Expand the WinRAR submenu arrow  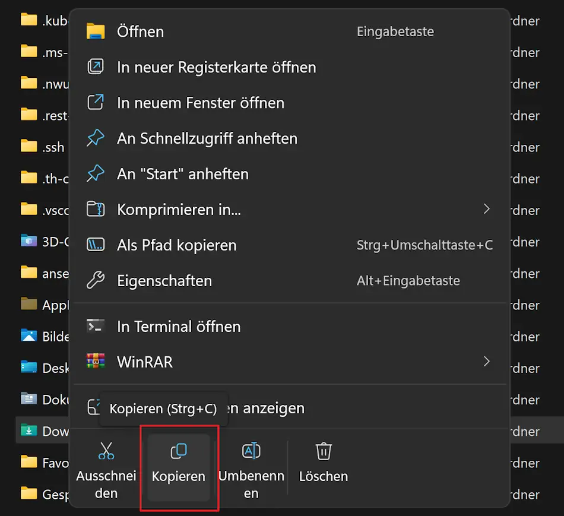click(x=487, y=361)
